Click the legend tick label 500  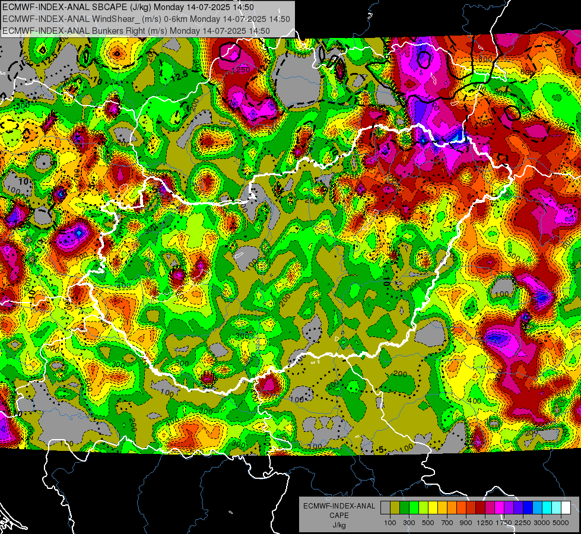click(428, 523)
